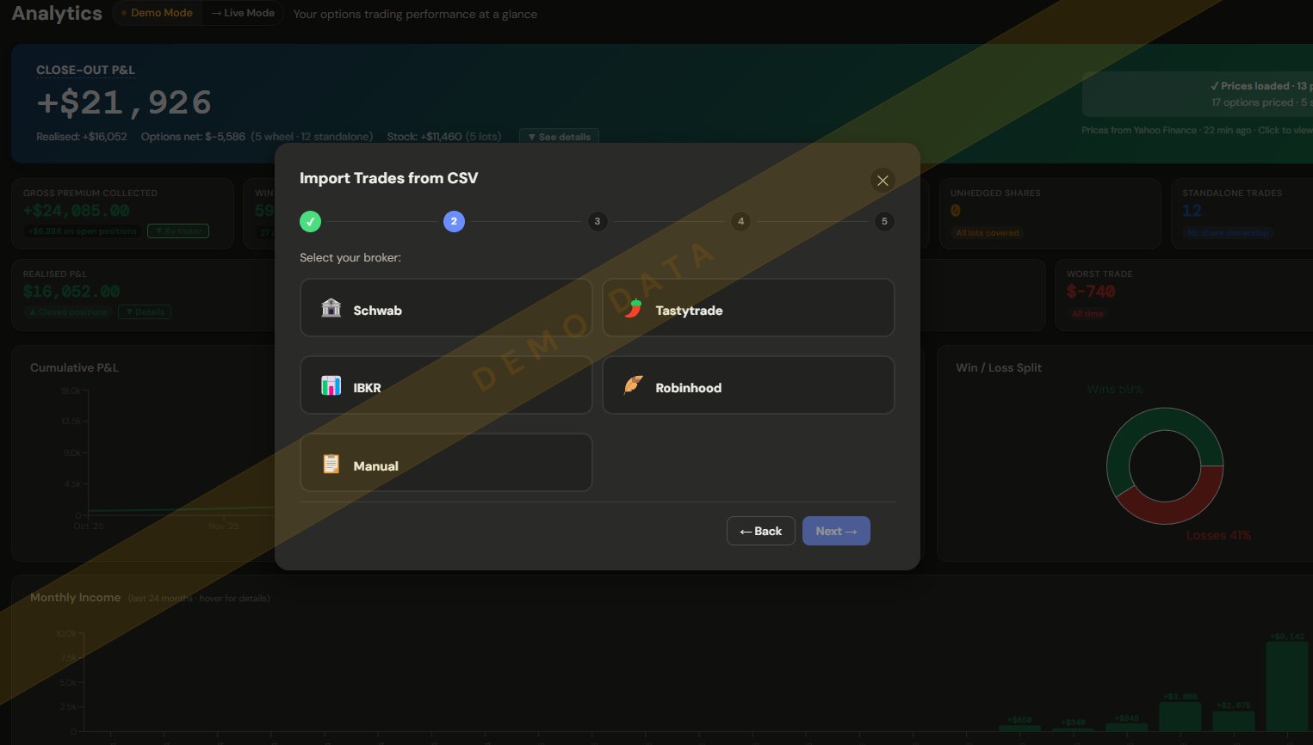Click the Robinhood feather icon

click(x=633, y=385)
